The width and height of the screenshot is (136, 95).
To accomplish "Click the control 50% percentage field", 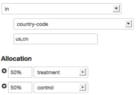I will 20,87.
